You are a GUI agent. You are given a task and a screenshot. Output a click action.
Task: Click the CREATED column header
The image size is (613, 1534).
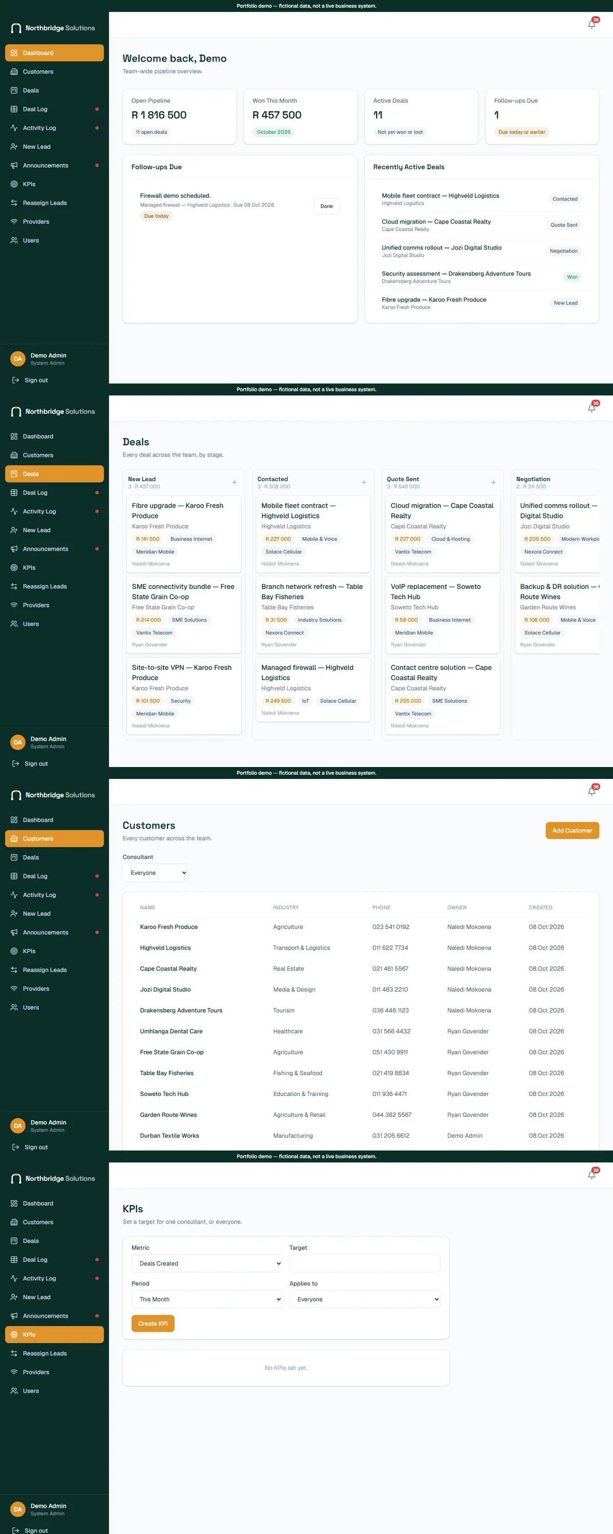[x=540, y=908]
